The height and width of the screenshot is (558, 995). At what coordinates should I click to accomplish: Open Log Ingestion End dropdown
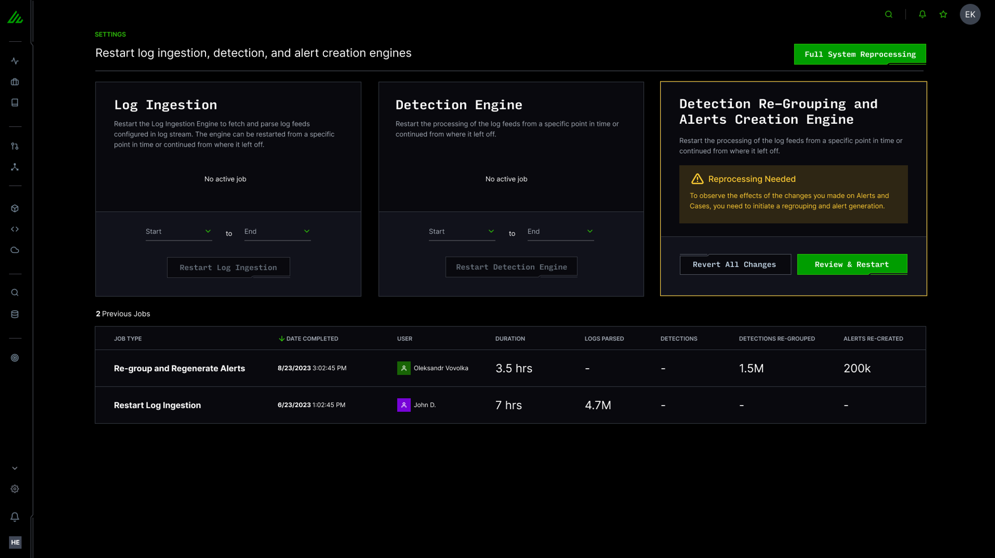click(x=277, y=232)
